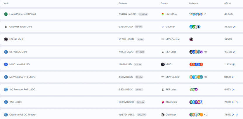Open the Clearstar USDC Reactor vault
The image size is (243, 119).
coord(23,115)
